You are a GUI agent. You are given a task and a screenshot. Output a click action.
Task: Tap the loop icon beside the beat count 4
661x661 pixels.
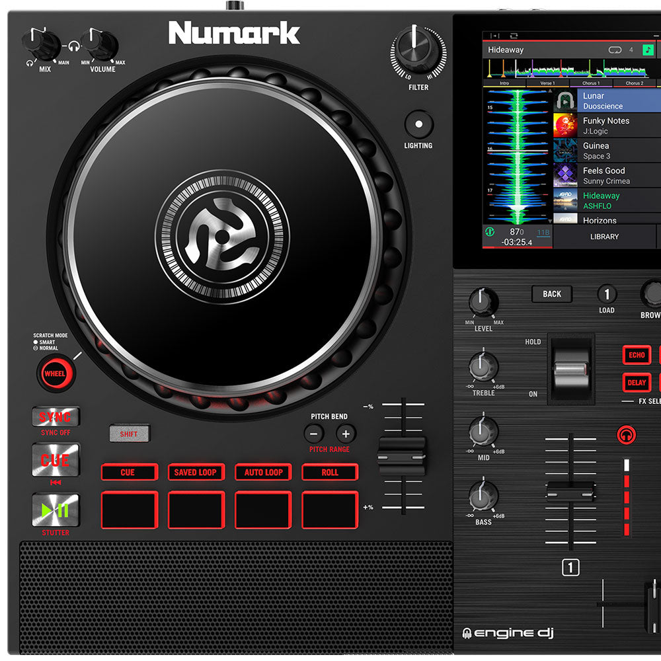[x=615, y=49]
